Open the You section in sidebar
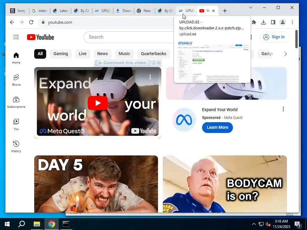Viewport: 307px width, 230px height. tap(16, 124)
